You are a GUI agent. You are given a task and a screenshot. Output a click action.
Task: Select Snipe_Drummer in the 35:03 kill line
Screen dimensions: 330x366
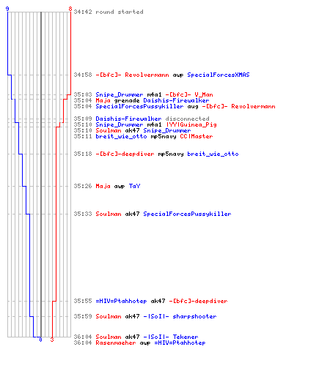click(120, 94)
